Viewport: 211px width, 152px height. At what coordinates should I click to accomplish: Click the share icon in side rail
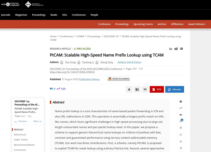click(181, 148)
